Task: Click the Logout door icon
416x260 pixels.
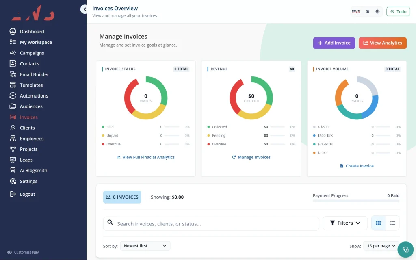Action: tap(13, 194)
